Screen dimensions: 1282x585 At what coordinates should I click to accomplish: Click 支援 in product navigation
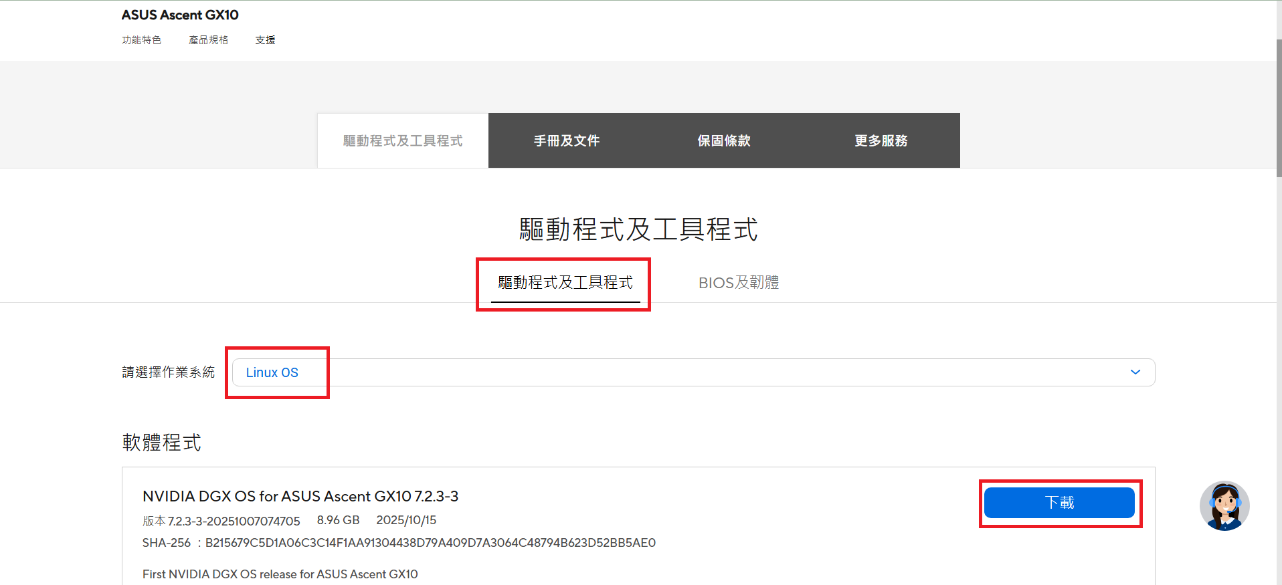(x=265, y=40)
